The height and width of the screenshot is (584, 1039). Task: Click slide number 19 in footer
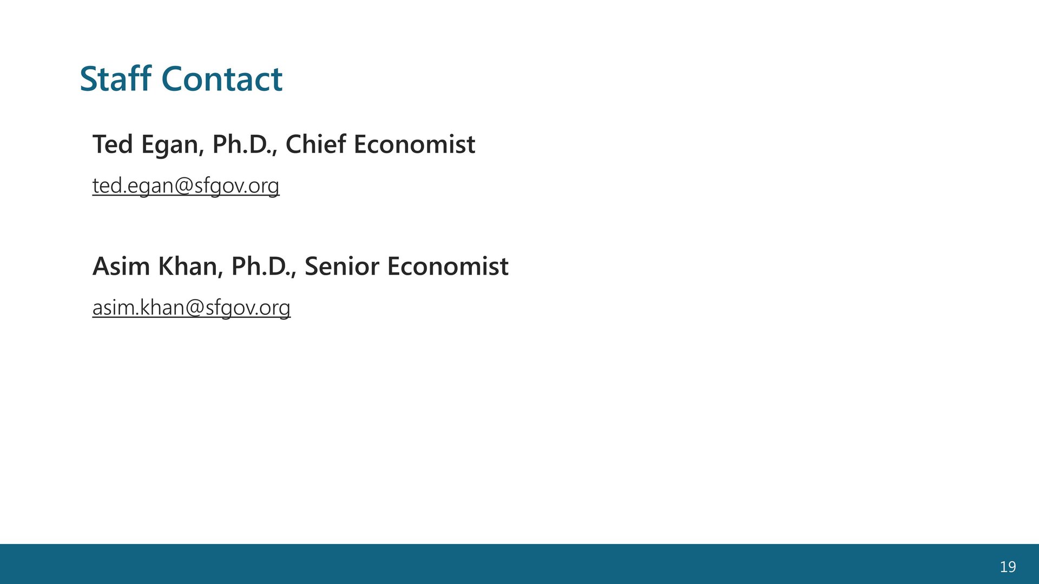click(1008, 567)
